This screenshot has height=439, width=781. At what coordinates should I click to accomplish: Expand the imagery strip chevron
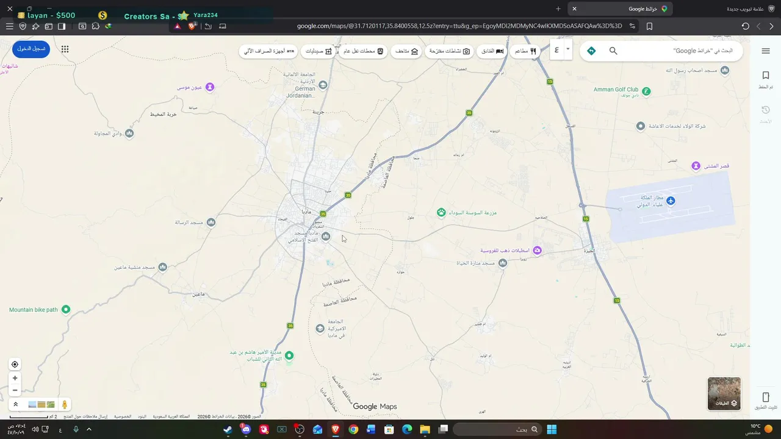(x=16, y=404)
